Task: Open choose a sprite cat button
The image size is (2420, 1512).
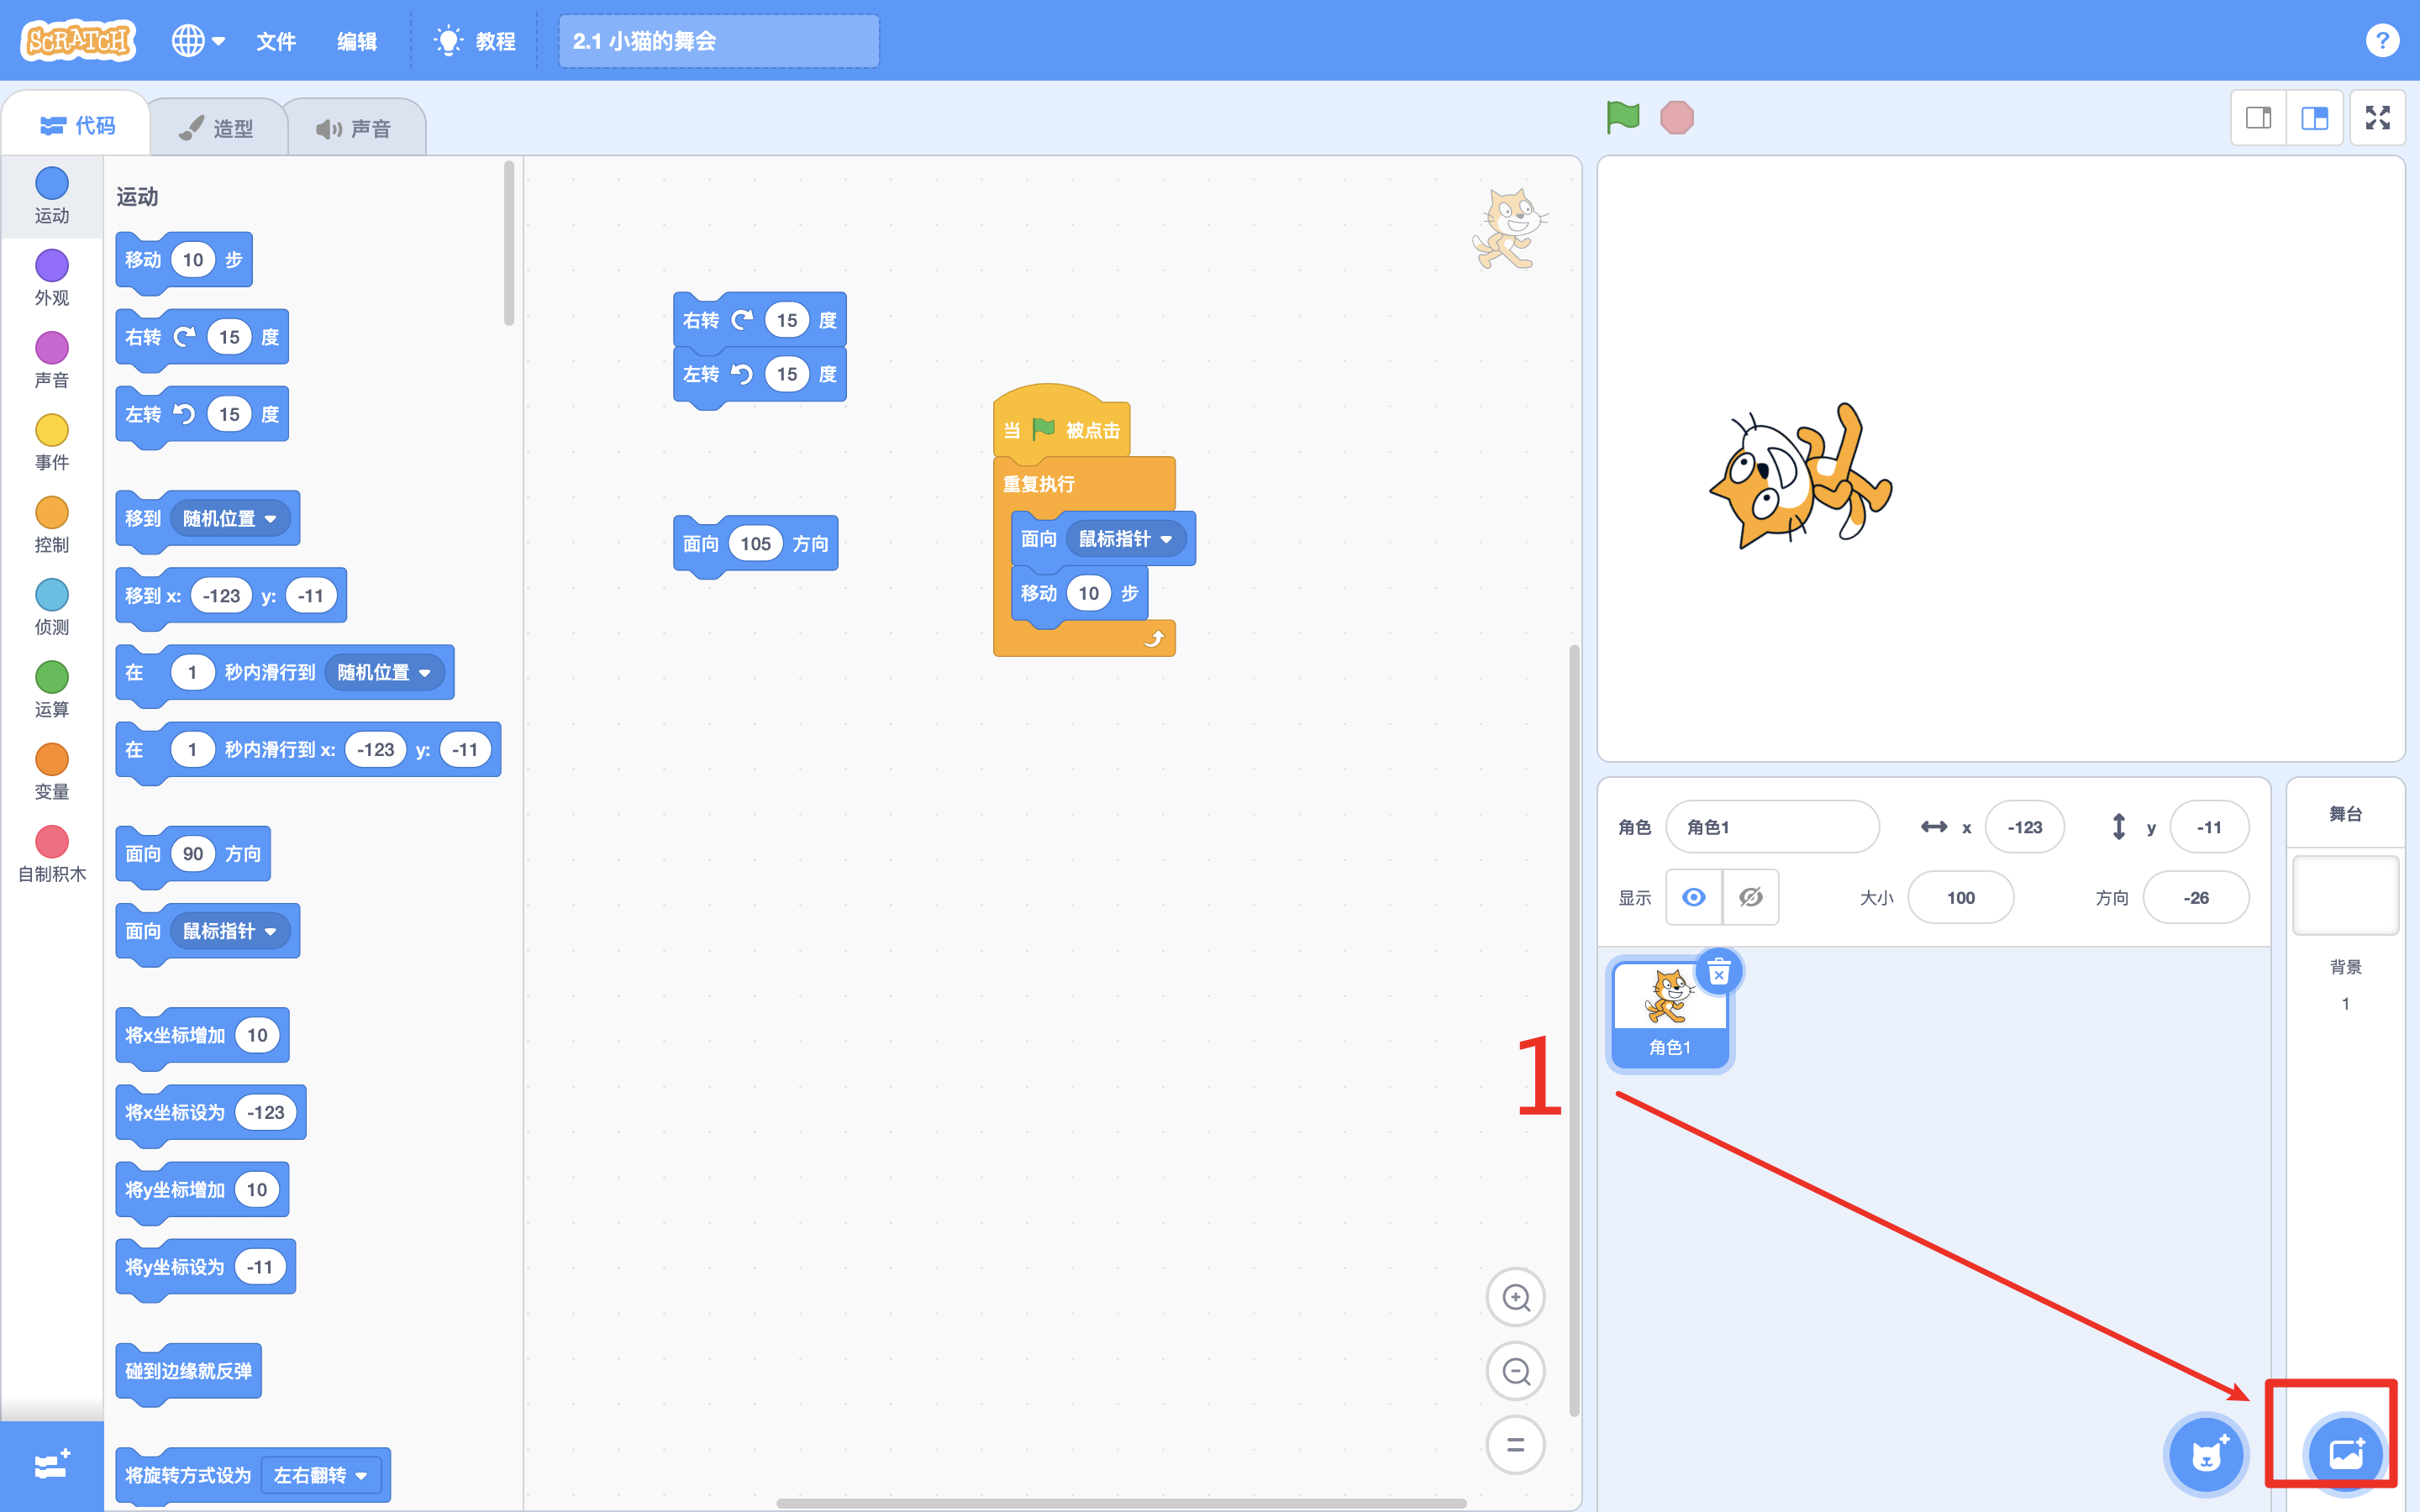Action: click(x=2206, y=1454)
